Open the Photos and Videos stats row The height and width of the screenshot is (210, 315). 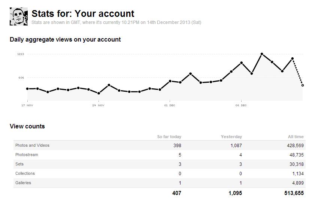point(32,145)
